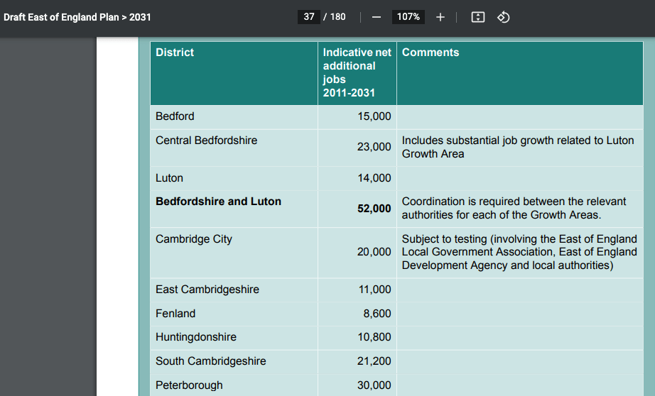Click the zoom in plus icon

(x=440, y=17)
